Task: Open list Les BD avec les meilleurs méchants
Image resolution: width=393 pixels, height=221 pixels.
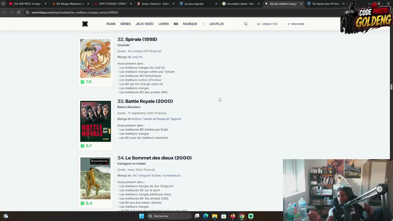Action: [x=144, y=138]
